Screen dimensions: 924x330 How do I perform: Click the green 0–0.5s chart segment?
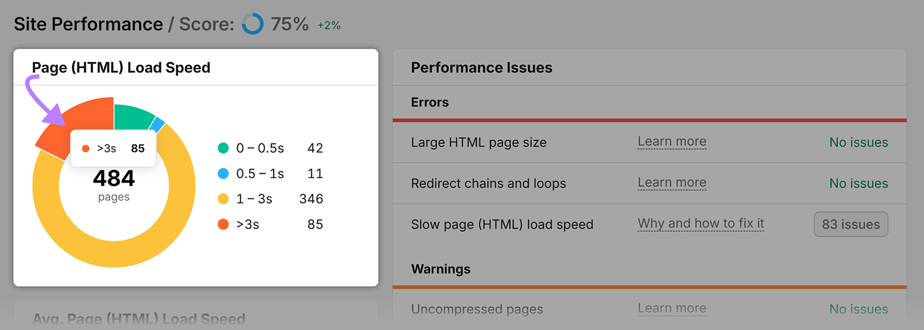click(133, 115)
